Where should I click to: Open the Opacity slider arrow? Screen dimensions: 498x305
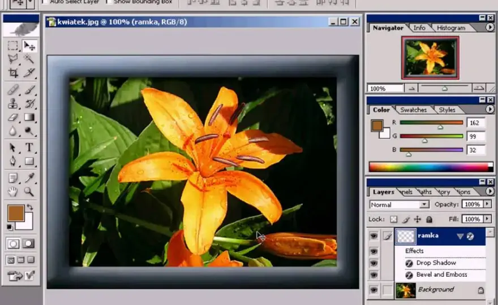click(487, 204)
